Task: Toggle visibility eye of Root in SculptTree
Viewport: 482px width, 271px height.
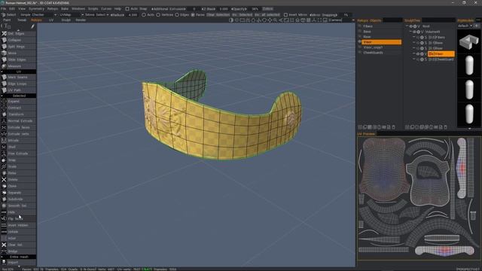Action: pyautogui.click(x=411, y=26)
